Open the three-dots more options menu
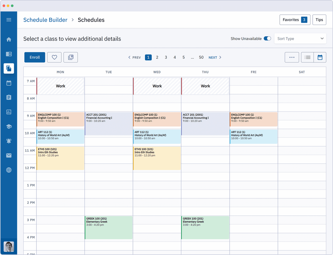 tap(292, 57)
